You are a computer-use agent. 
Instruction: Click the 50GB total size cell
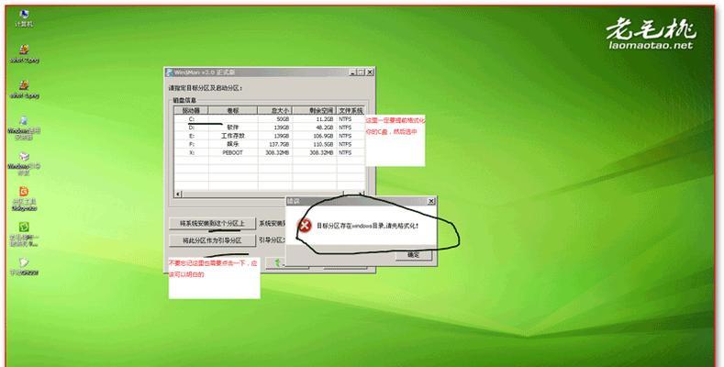(275, 119)
